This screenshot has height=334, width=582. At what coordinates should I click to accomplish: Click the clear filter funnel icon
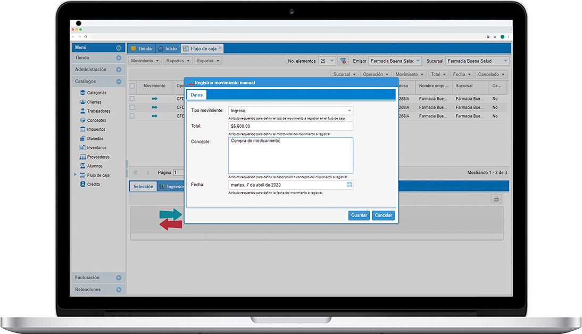(x=343, y=61)
